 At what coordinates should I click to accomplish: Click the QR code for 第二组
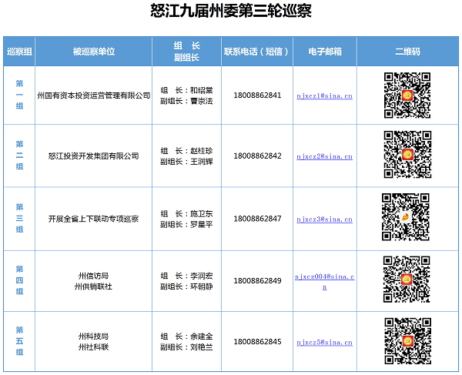407,155
